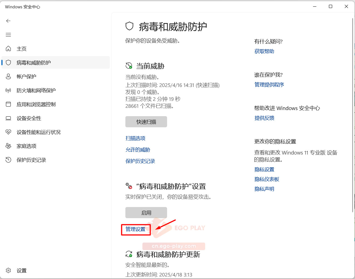Close the Windows 安全中心 window
The height and width of the screenshot is (279, 355).
[x=346, y=6]
